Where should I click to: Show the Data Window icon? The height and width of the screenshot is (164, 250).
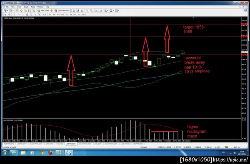point(21,10)
